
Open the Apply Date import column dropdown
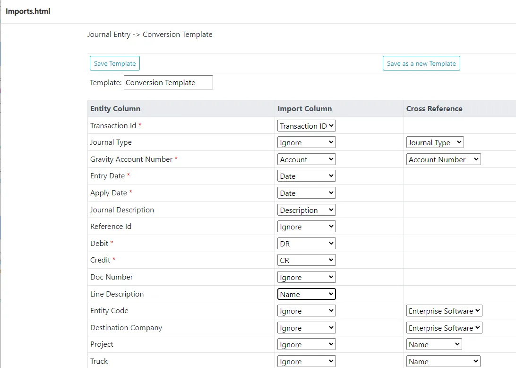click(x=306, y=193)
